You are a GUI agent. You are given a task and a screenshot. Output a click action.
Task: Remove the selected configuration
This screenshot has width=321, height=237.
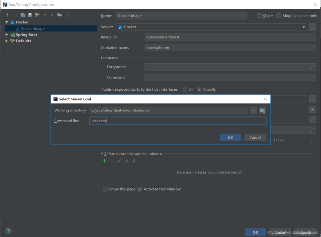click(15, 15)
